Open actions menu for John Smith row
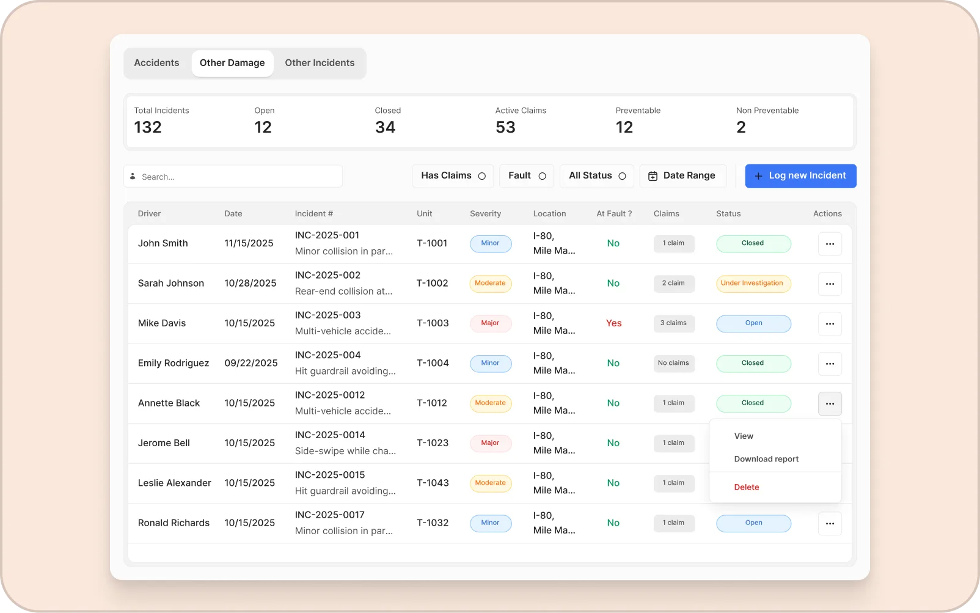This screenshot has width=980, height=613. tap(830, 244)
